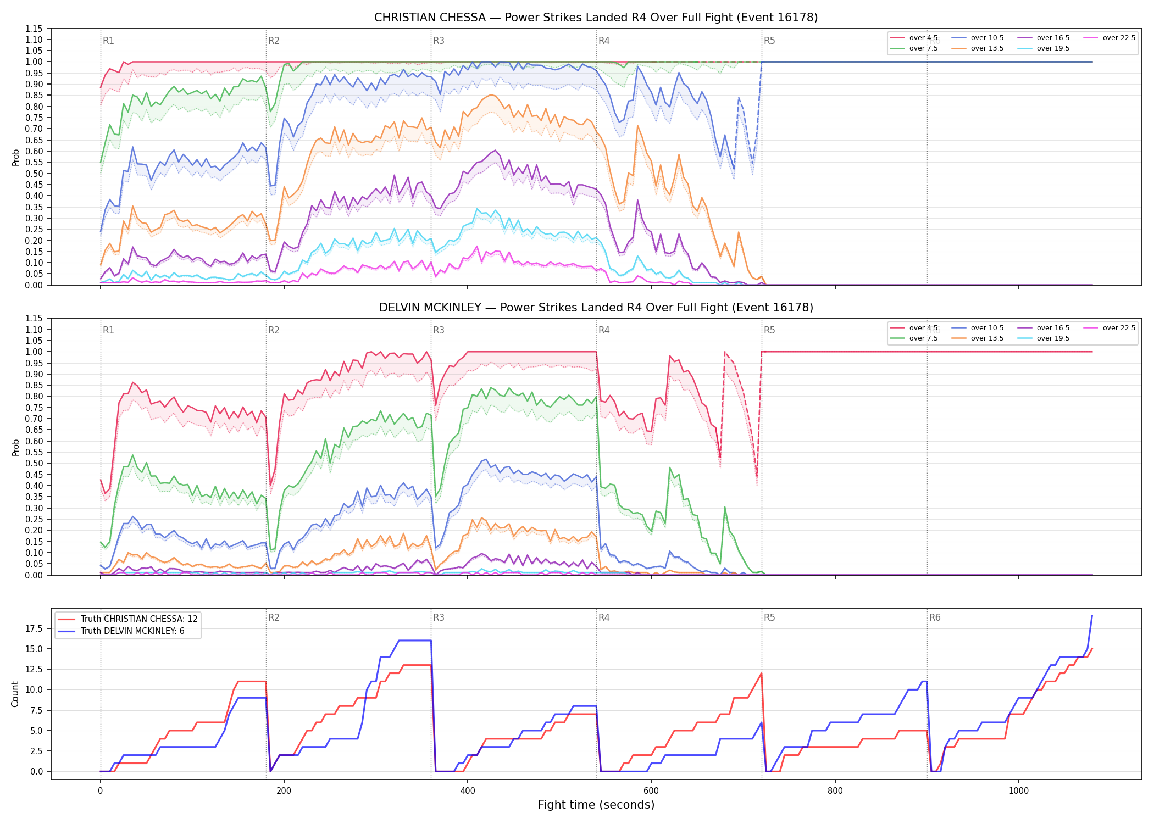Click the R2 round marker in Count chart

(x=274, y=617)
